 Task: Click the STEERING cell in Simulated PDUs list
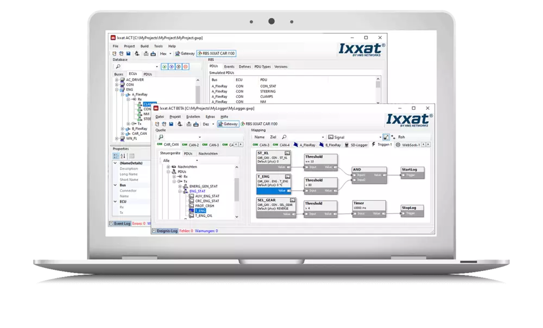click(268, 91)
